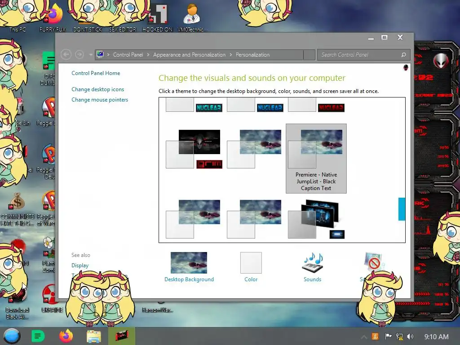The width and height of the screenshot is (460, 345).
Task: Click the Desktop Background text link
Action: coord(189,279)
